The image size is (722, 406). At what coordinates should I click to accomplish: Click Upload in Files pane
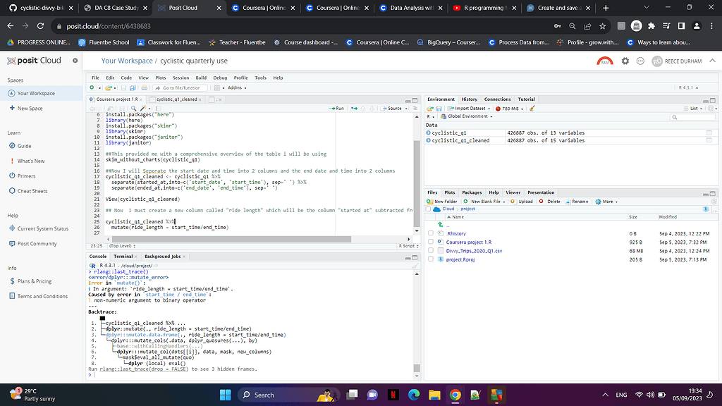522,202
